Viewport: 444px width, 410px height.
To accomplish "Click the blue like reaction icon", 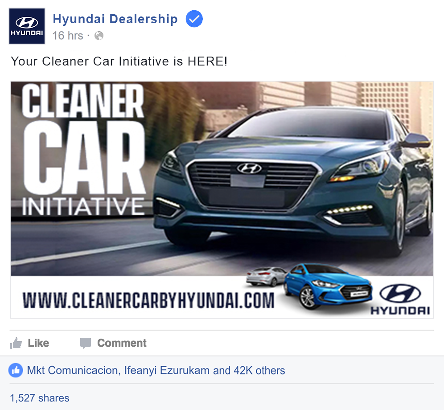I will tap(16, 370).
